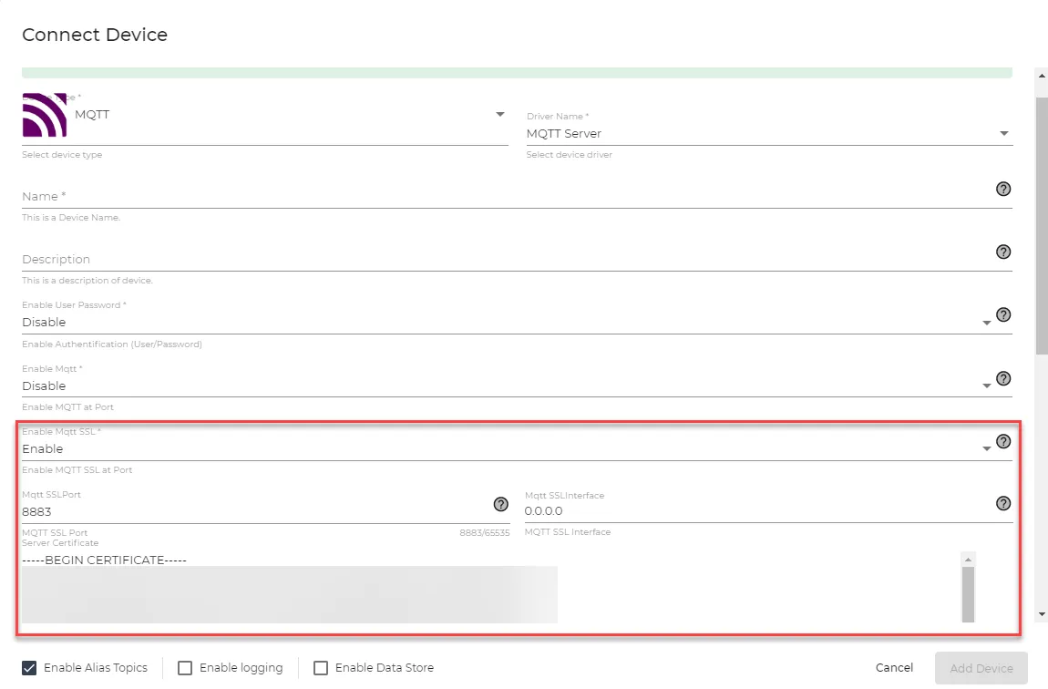
Task: Edit the Mqtt SSLPort value 8883
Action: 255,512
